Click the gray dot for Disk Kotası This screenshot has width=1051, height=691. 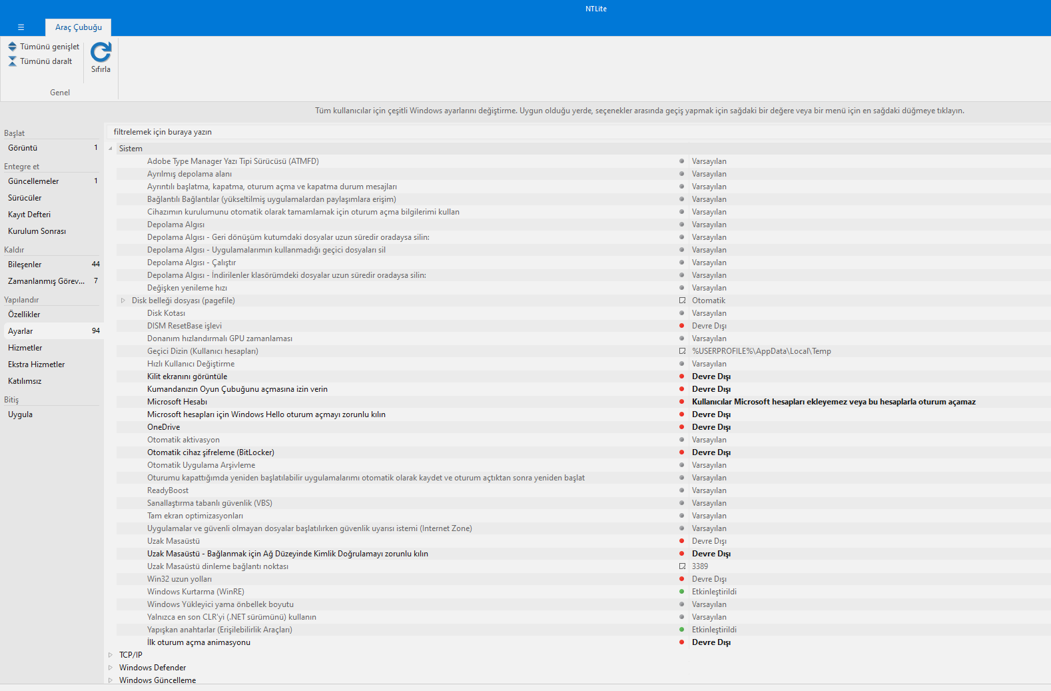tap(681, 313)
